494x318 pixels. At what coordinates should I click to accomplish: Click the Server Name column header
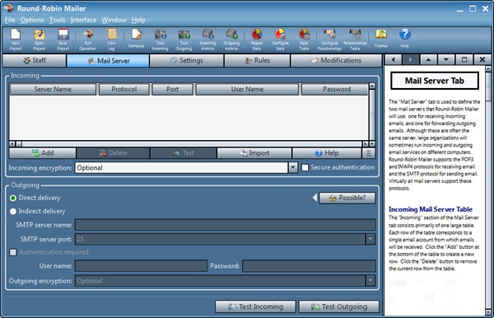pos(53,89)
